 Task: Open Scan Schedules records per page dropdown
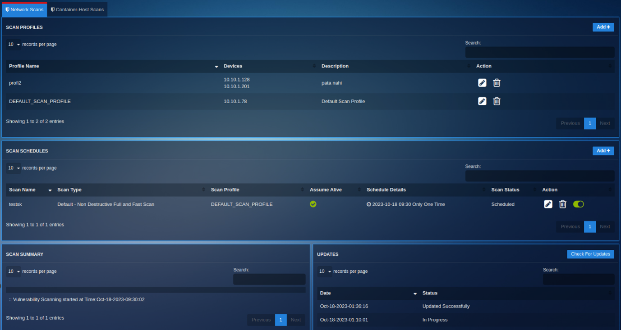[14, 168]
